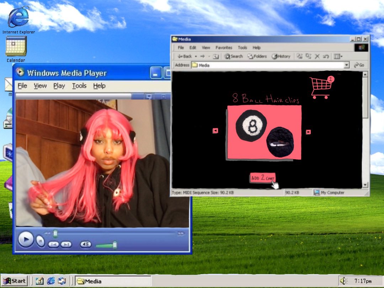Click Copy To icon in Media toolbar
This screenshot has height=288, width=384.
point(308,56)
